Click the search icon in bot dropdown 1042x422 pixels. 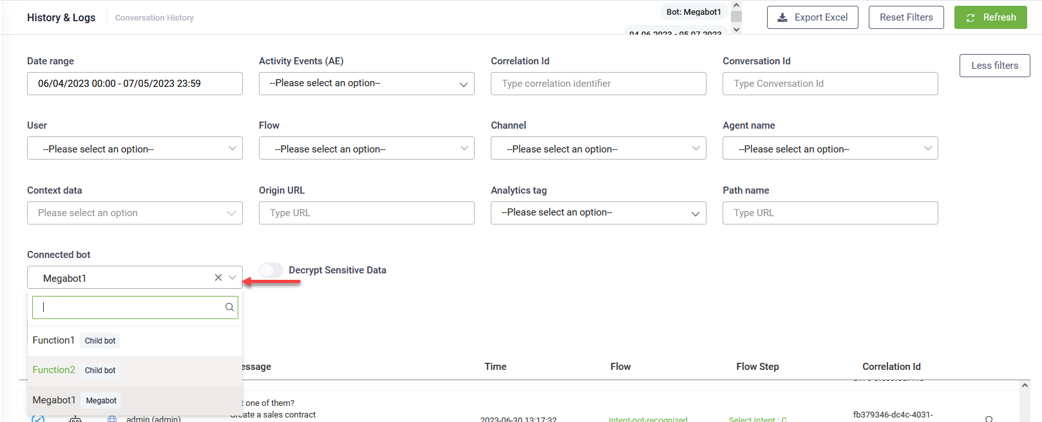coord(229,307)
